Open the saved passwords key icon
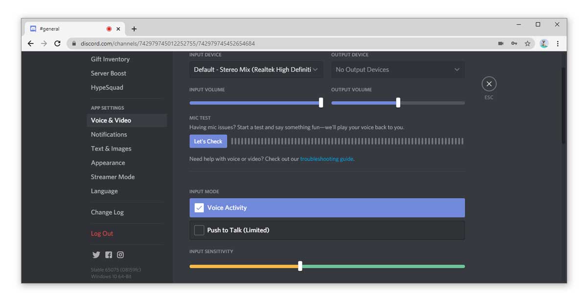 pos(514,43)
